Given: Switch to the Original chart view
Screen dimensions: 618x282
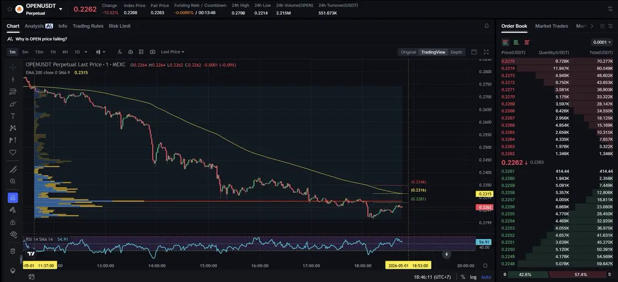Looking at the screenshot, I should pyautogui.click(x=408, y=52).
